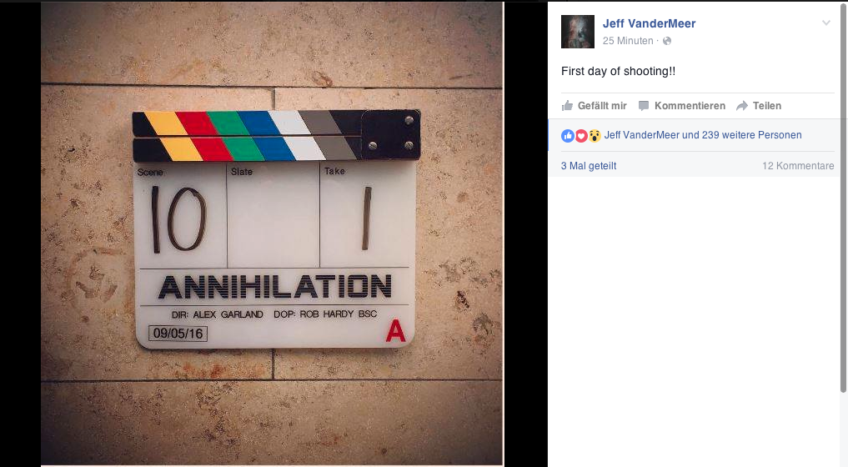Viewport: 848px width, 467px height.
Task: Click the Teilen button
Action: pos(759,106)
